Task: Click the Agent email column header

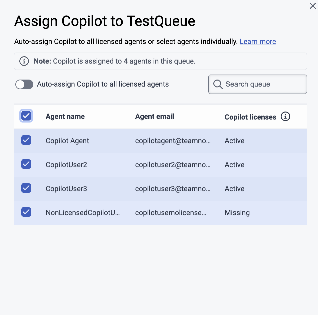Action: [155, 117]
